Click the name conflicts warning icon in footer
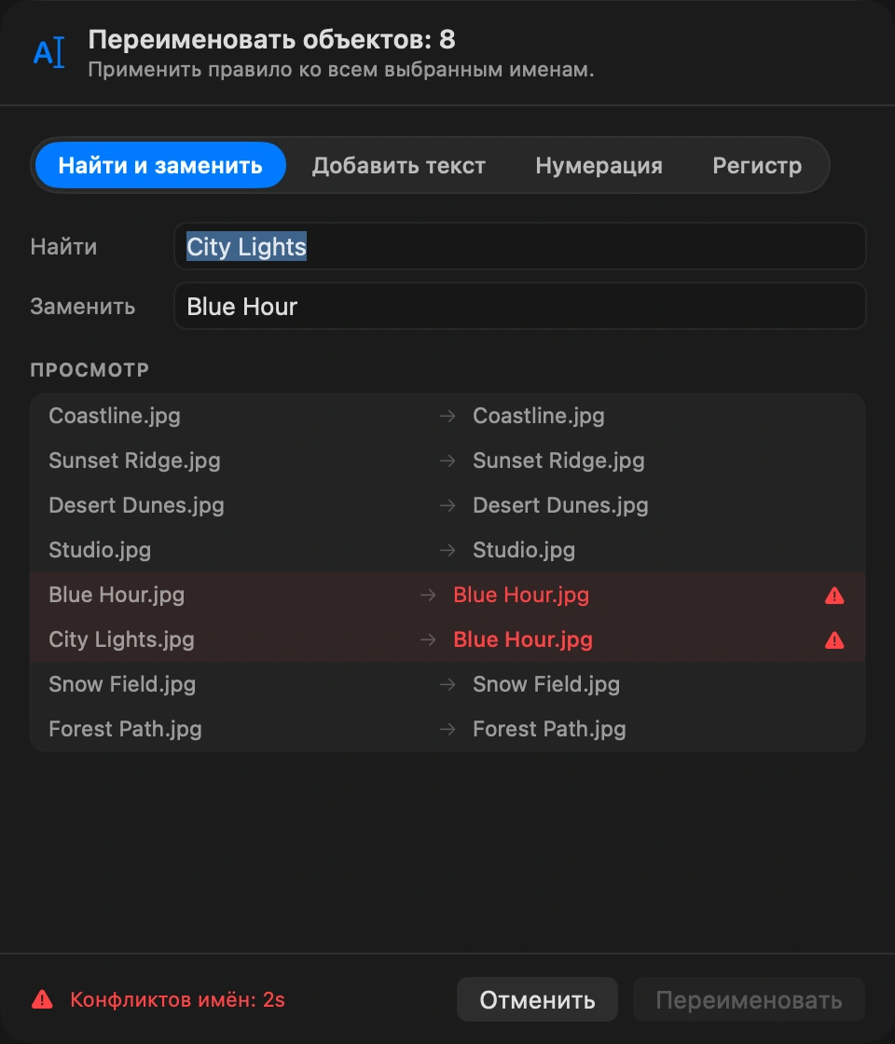 pos(43,999)
